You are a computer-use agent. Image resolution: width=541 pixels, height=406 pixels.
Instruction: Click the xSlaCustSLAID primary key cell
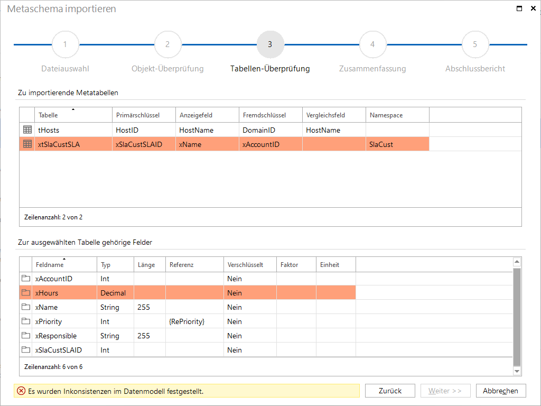[x=144, y=144]
